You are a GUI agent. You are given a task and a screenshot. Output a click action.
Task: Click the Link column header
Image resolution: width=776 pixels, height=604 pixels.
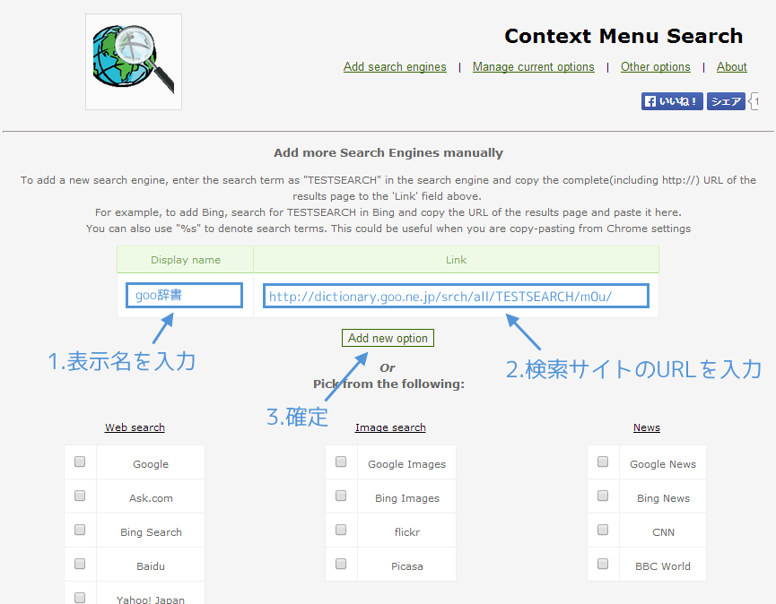click(456, 260)
